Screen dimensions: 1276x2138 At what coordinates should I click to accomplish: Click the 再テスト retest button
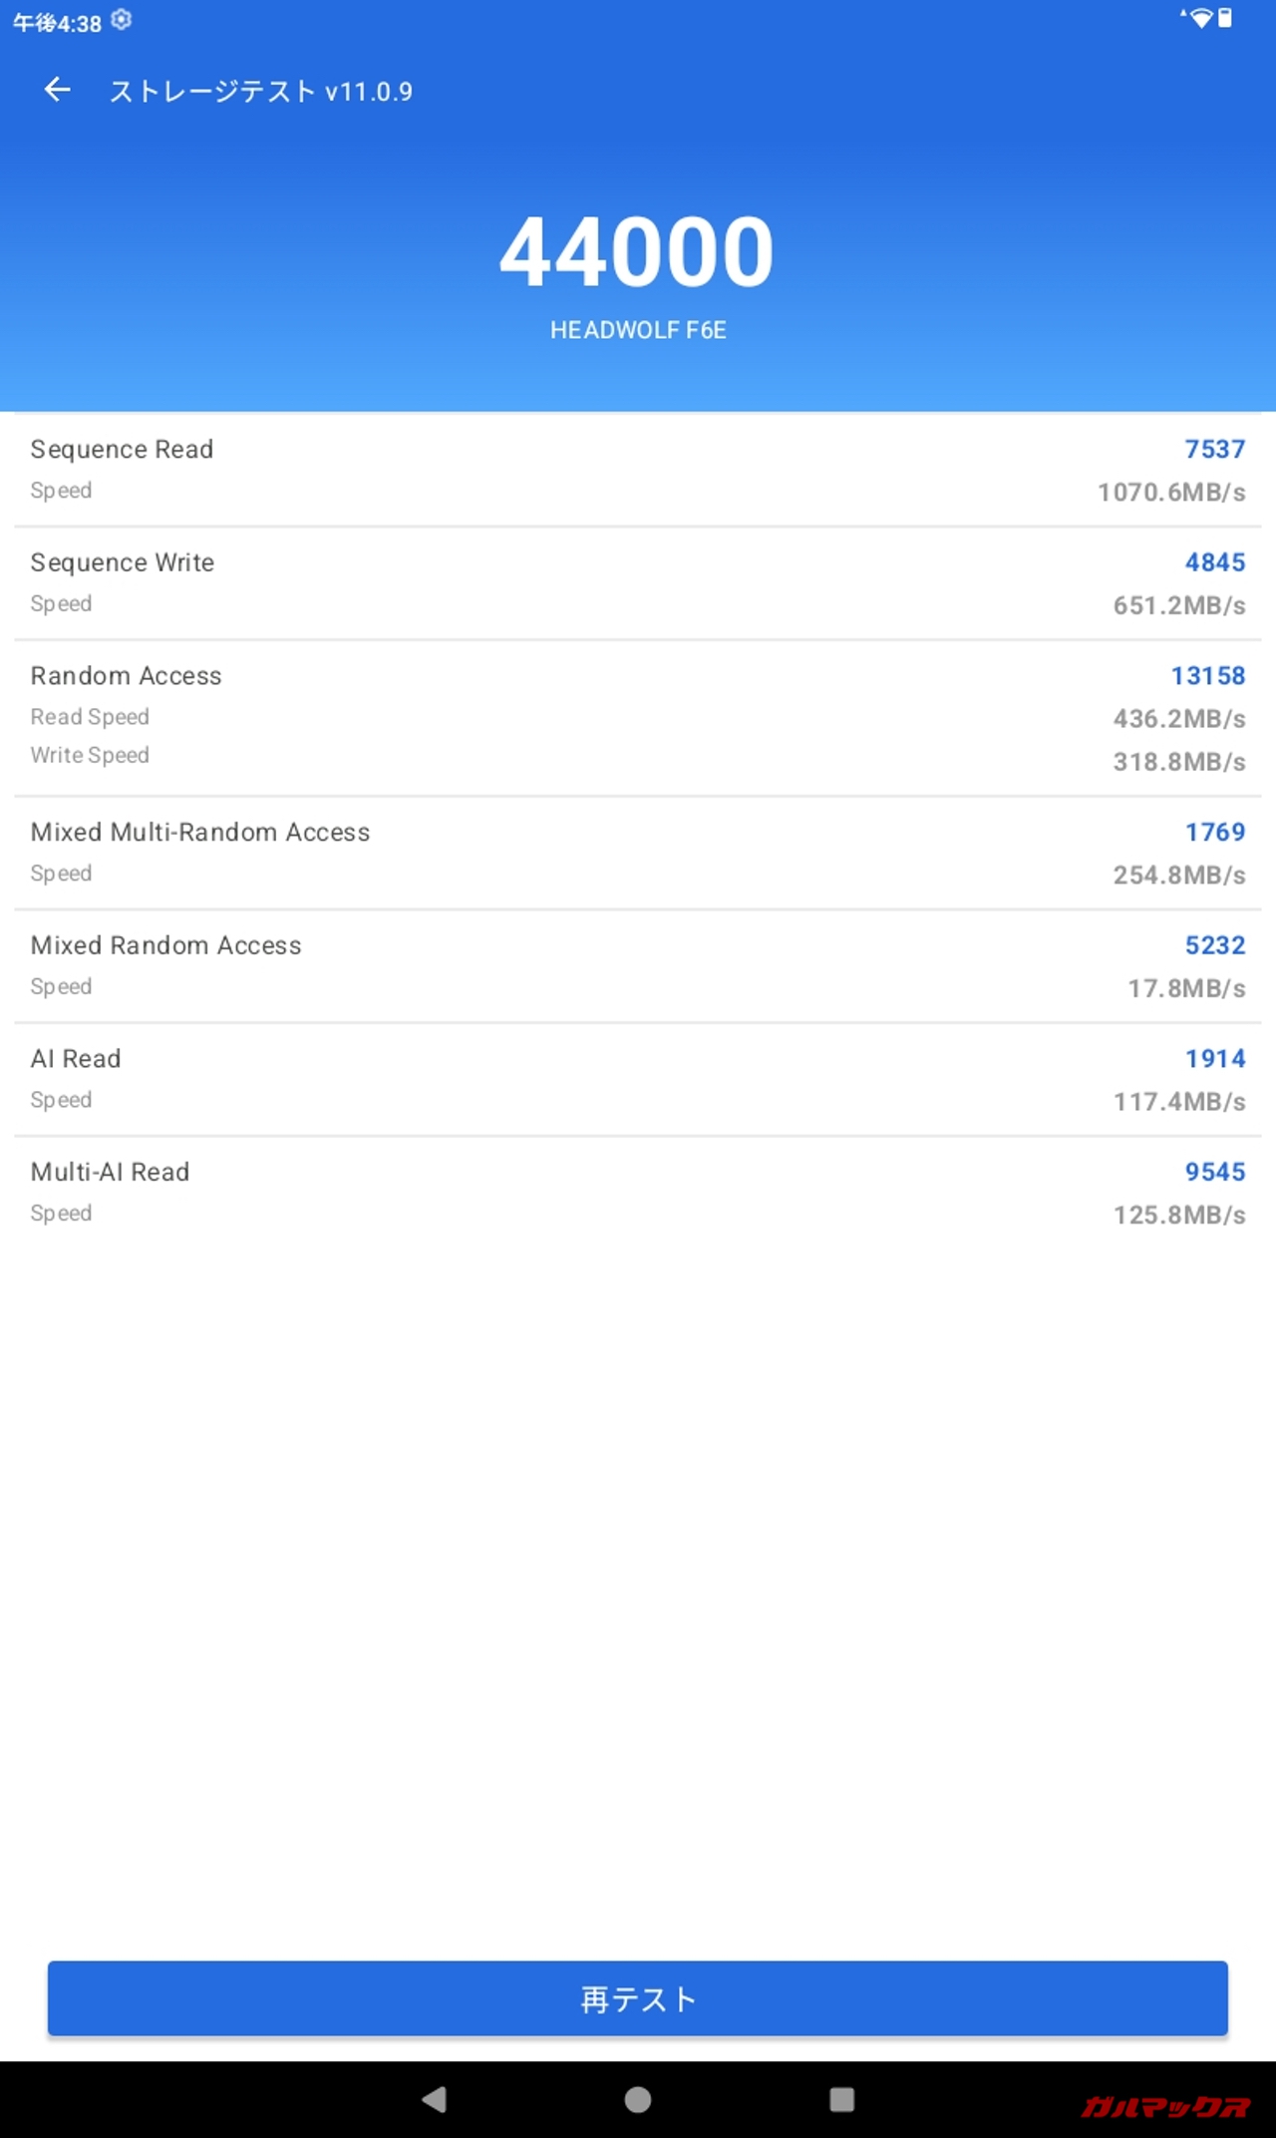pos(638,1998)
